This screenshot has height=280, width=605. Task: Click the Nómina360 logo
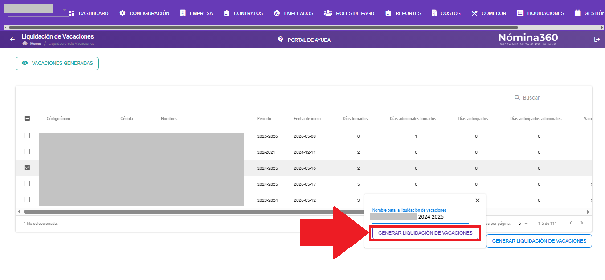point(528,39)
